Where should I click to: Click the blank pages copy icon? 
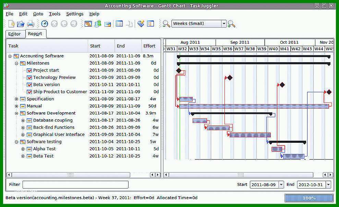pyautogui.click(x=129, y=24)
